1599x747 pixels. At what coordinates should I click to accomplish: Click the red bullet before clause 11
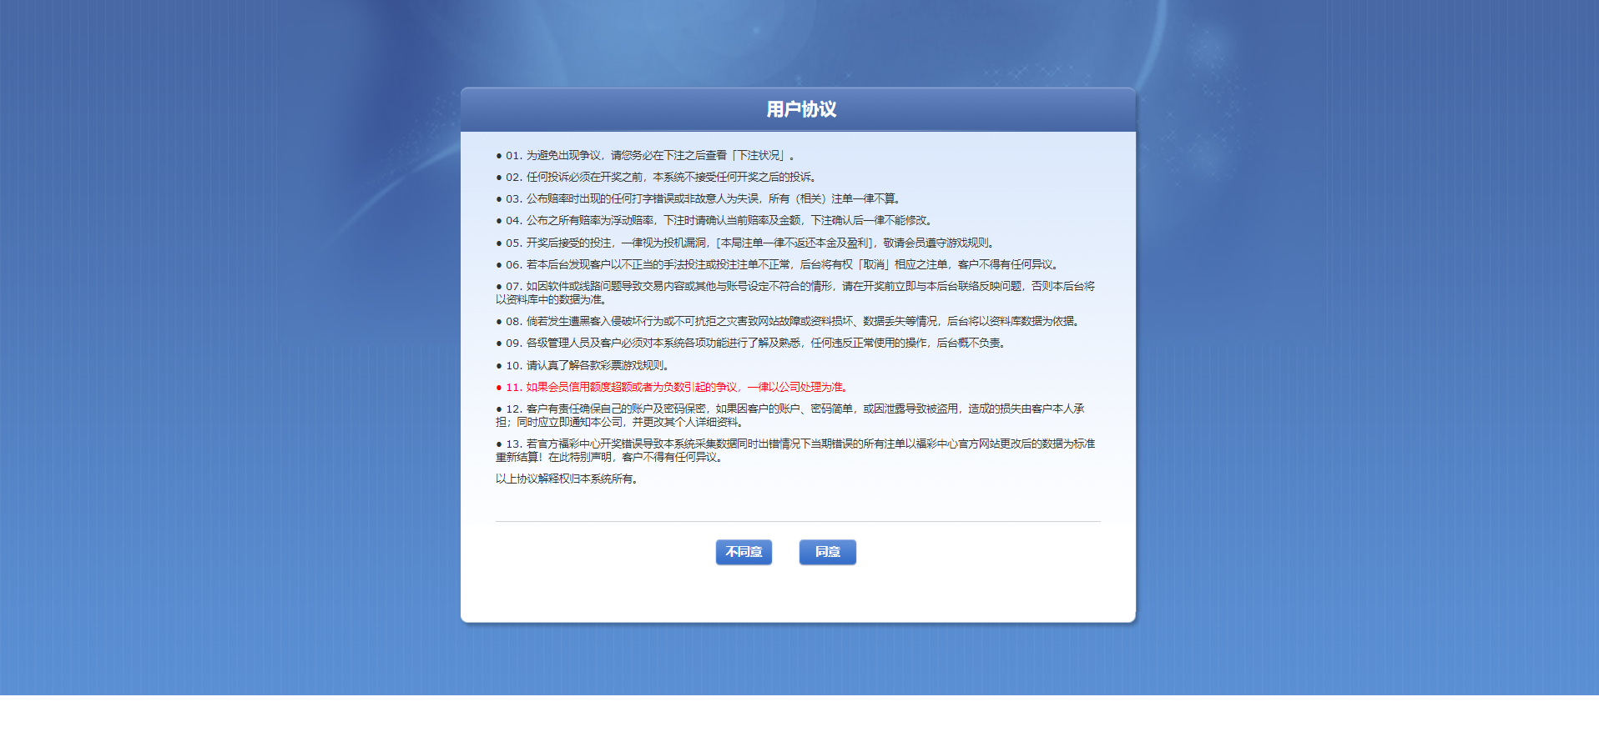(x=499, y=388)
